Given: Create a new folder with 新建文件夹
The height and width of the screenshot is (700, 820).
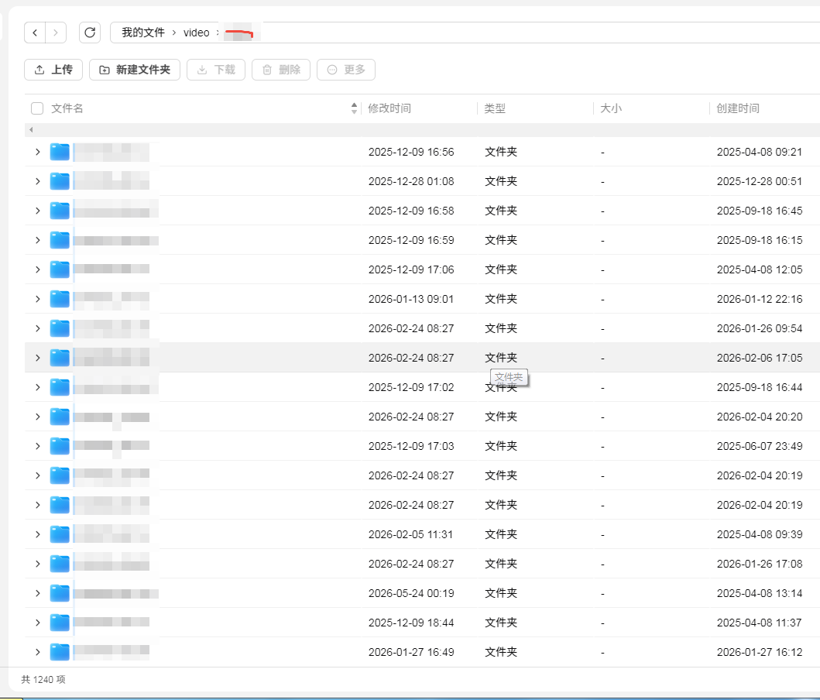Looking at the screenshot, I should click(x=135, y=70).
